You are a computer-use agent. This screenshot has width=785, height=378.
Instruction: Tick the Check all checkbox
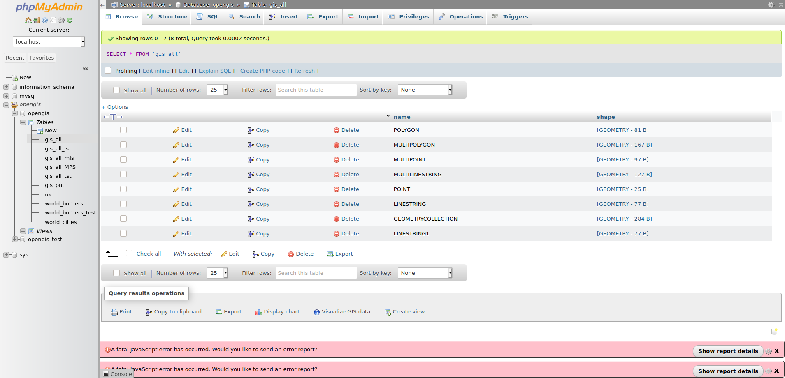coord(129,253)
